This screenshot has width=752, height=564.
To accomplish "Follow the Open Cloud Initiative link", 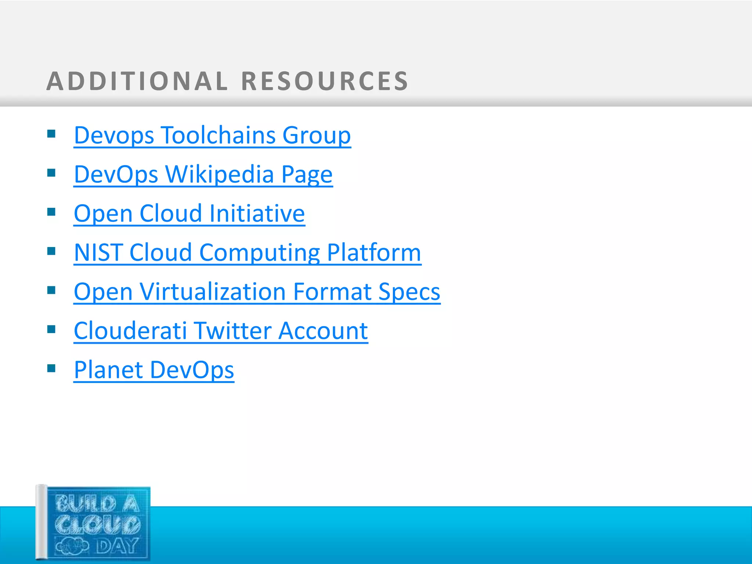I will (189, 214).
